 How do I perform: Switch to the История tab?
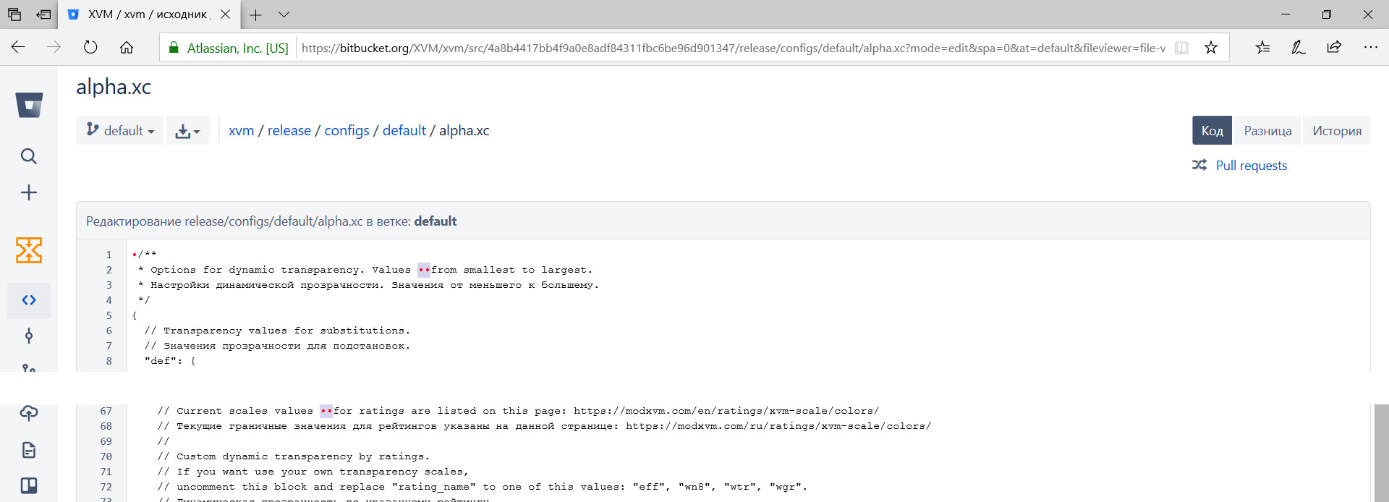tap(1337, 131)
